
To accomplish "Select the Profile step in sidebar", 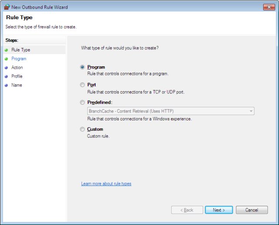I will click(x=17, y=76).
